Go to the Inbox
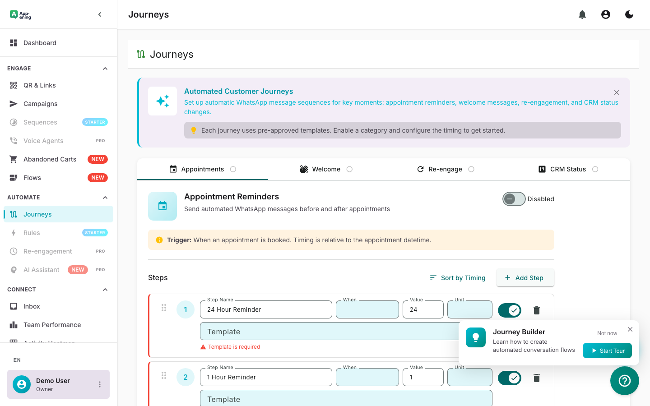The image size is (650, 406). (x=31, y=306)
